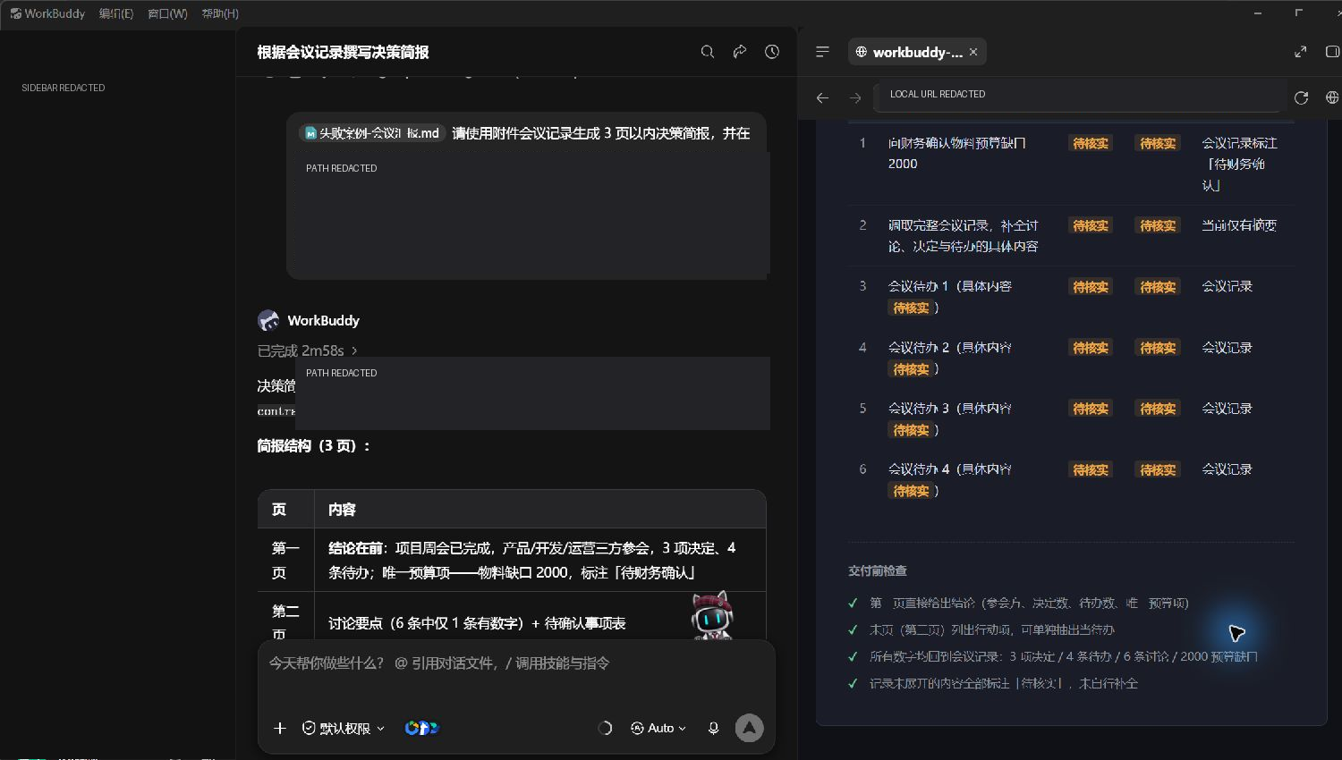This screenshot has width=1342, height=760.
Task: Open the 帮助(H) menu
Action: tap(220, 13)
